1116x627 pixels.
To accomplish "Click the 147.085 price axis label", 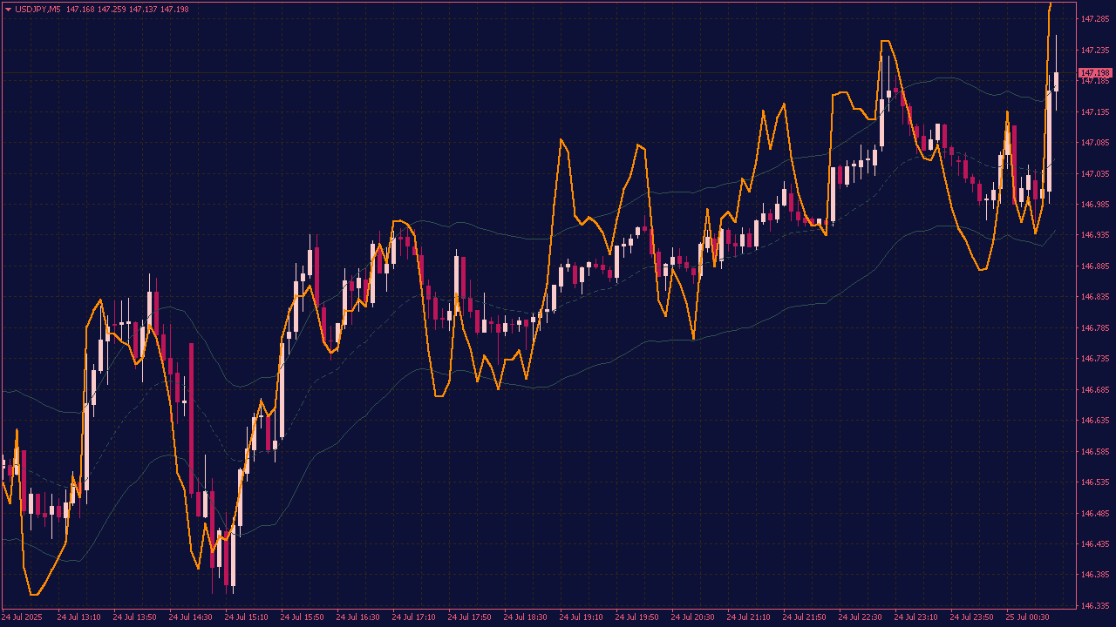I will tap(1094, 143).
